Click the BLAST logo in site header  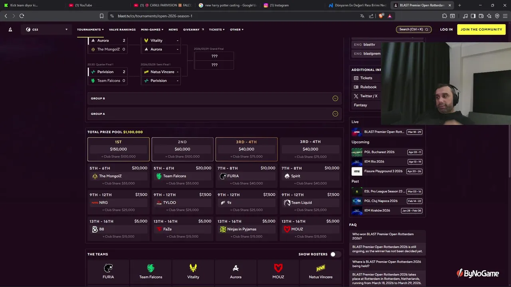pos(10,29)
